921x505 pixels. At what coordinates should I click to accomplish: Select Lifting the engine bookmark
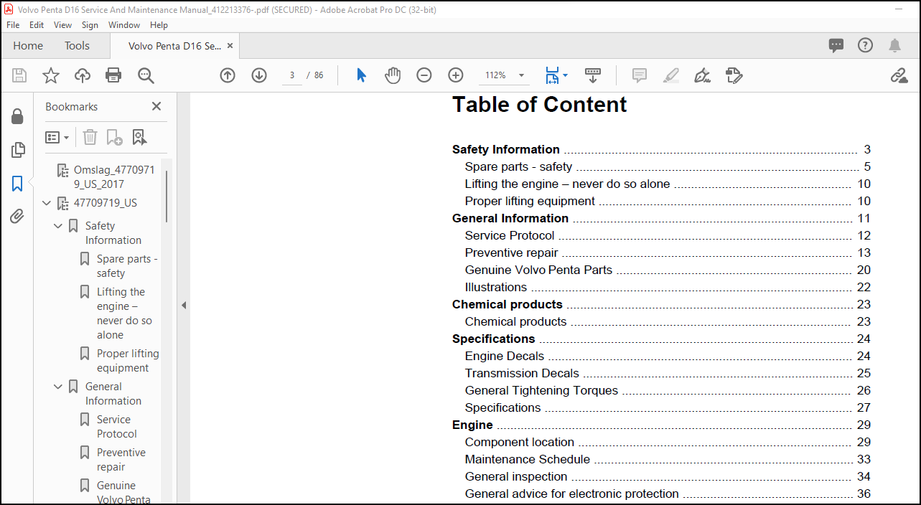124,313
